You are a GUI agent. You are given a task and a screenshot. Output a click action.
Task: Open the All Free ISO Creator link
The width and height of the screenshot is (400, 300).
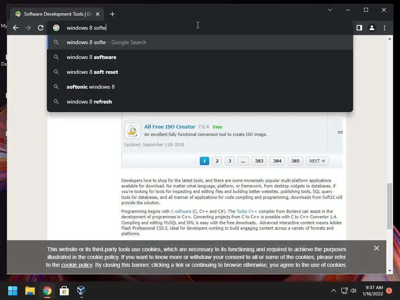point(170,127)
